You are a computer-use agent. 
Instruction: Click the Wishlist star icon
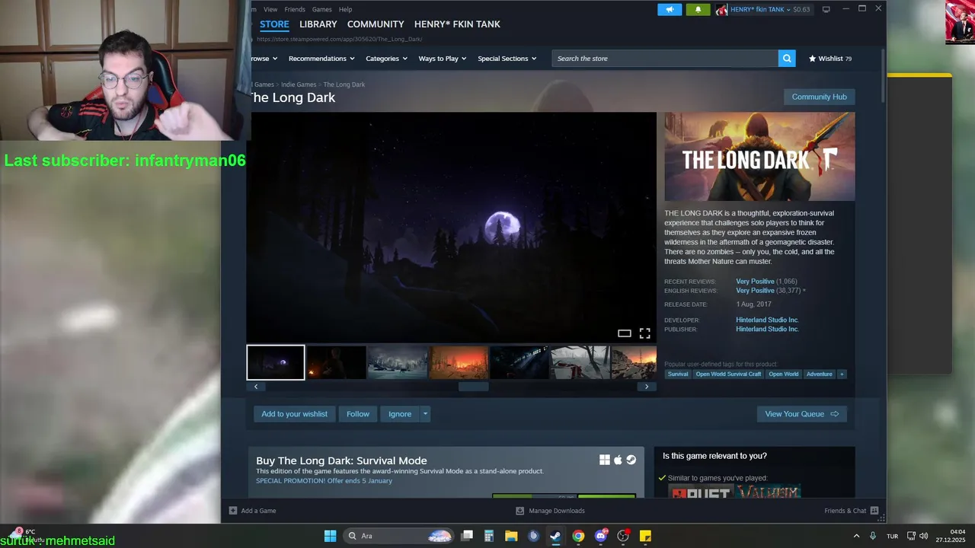(x=812, y=59)
